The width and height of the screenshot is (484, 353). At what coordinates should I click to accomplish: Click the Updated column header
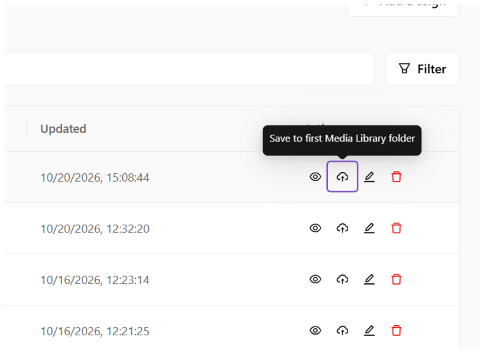click(63, 129)
